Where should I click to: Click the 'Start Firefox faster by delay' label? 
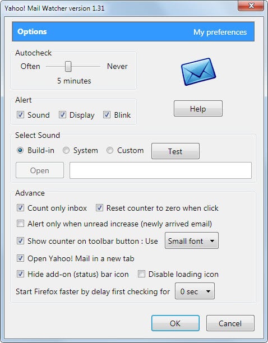tap(93, 291)
